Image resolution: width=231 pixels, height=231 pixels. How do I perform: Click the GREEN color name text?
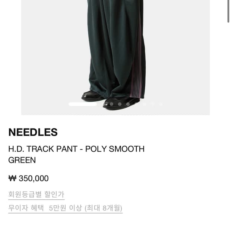pos(22,160)
